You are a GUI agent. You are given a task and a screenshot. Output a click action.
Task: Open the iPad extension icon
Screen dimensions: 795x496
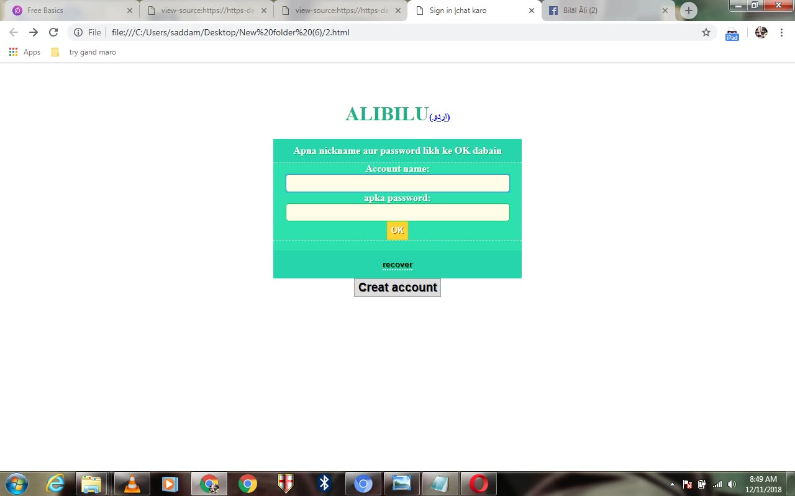(732, 33)
